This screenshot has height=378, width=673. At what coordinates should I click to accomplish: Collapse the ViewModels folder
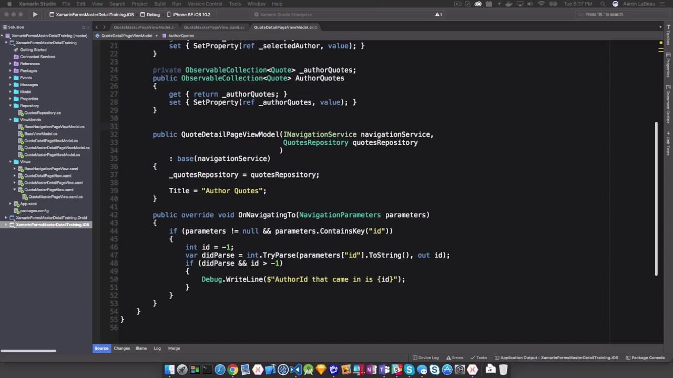pyautogui.click(x=10, y=120)
